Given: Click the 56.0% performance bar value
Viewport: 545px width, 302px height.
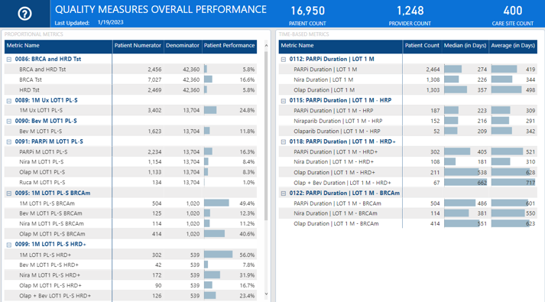Looking at the screenshot, I should (247, 255).
